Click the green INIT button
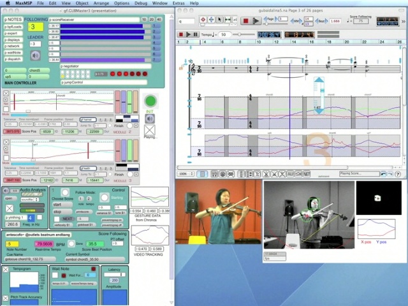408x306 pixels. pyautogui.click(x=150, y=101)
